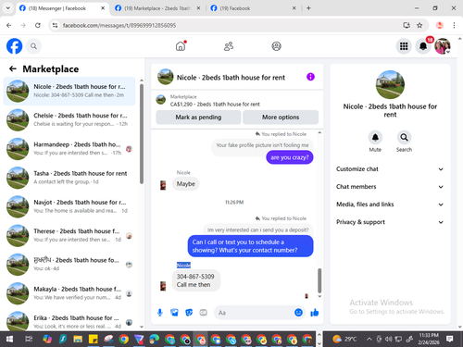This screenshot has width=463, height=347.
Task: Open Chrome tab search dropdown
Action: tap(8, 8)
